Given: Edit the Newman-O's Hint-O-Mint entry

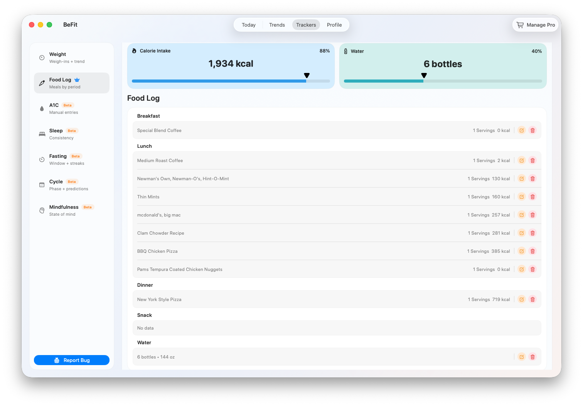Looking at the screenshot, I should (x=522, y=179).
